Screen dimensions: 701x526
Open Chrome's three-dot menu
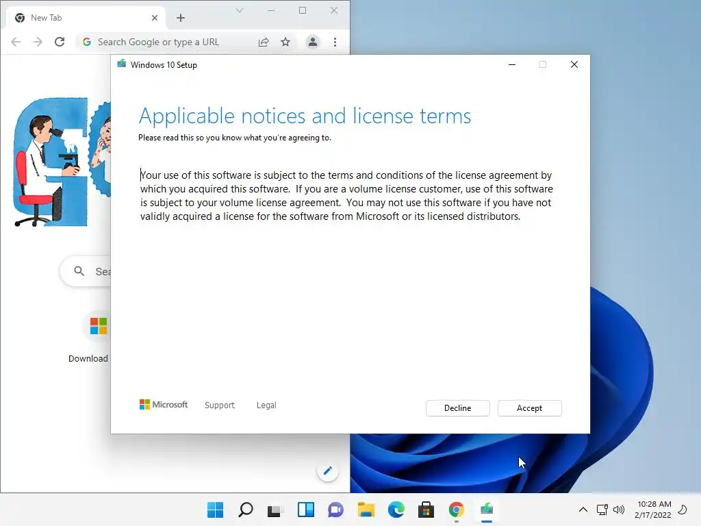pos(335,42)
